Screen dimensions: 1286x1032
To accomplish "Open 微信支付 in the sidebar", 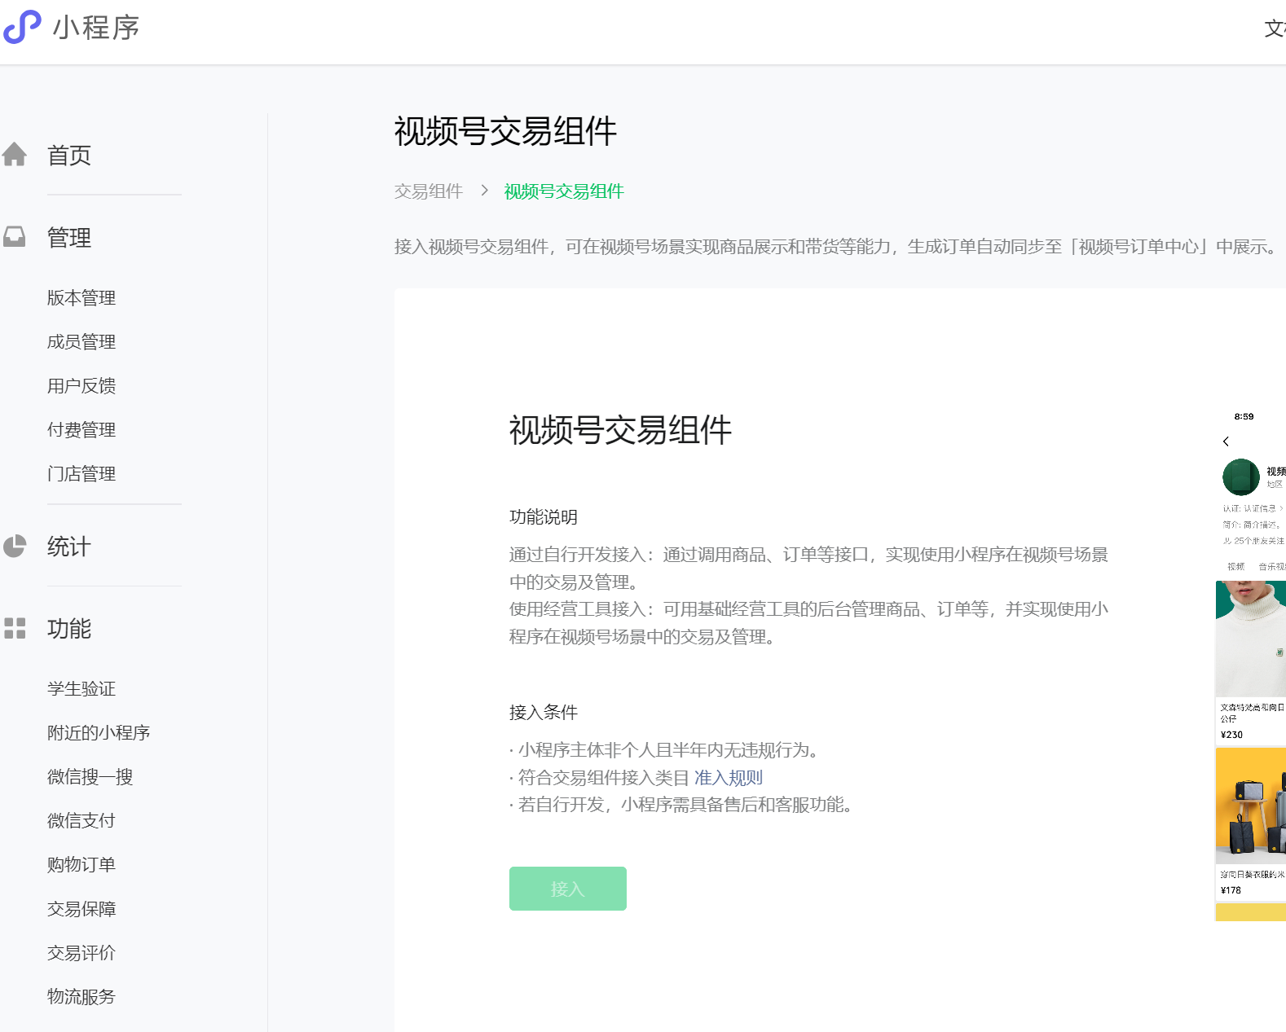I will click(x=81, y=821).
